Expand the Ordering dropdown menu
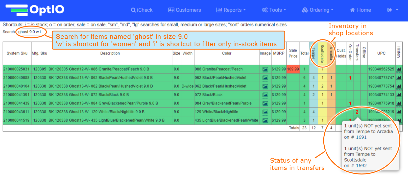 tap(318, 10)
